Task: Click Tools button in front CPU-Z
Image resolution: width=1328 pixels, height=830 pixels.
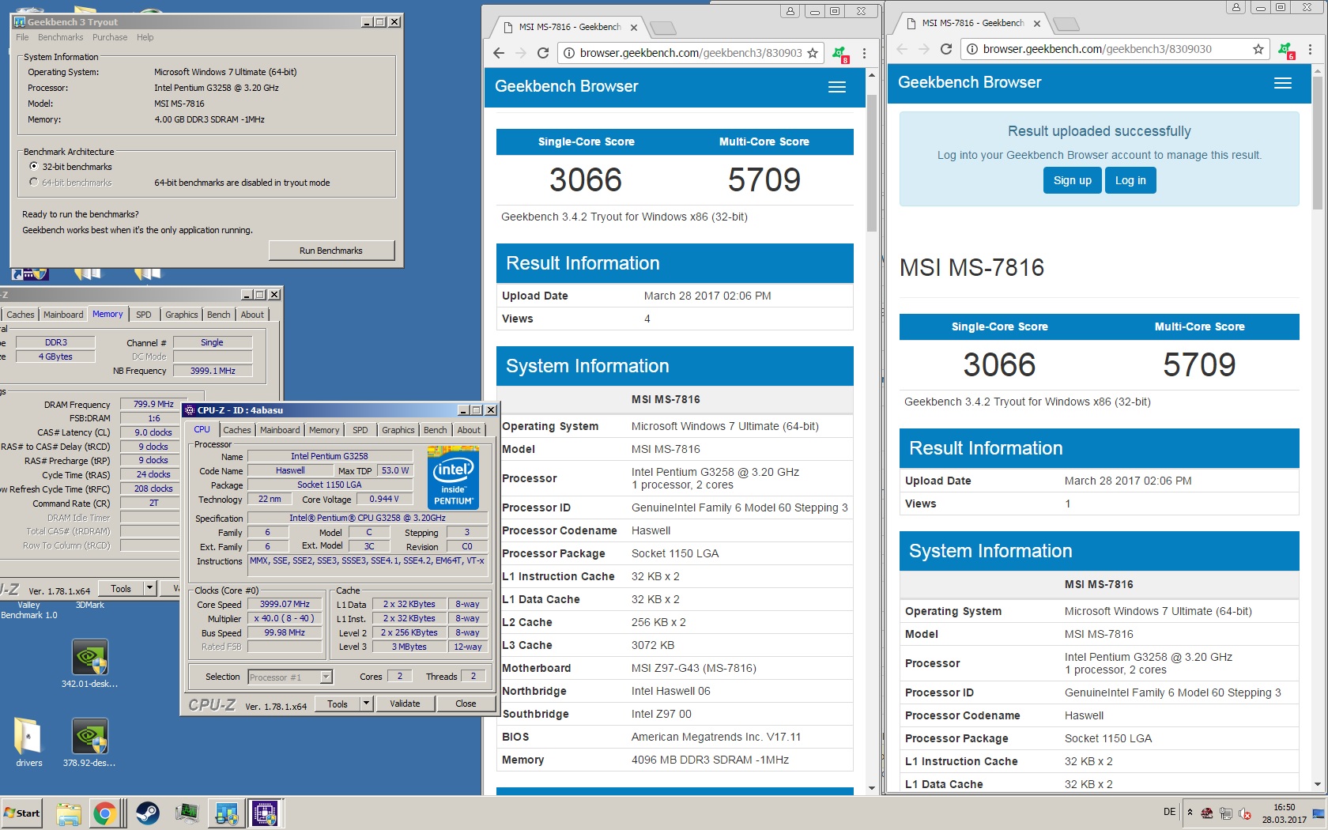Action: coord(338,704)
